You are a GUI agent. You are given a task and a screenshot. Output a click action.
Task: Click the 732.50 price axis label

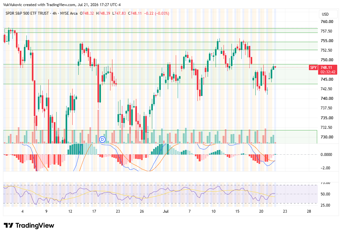coord(326,128)
